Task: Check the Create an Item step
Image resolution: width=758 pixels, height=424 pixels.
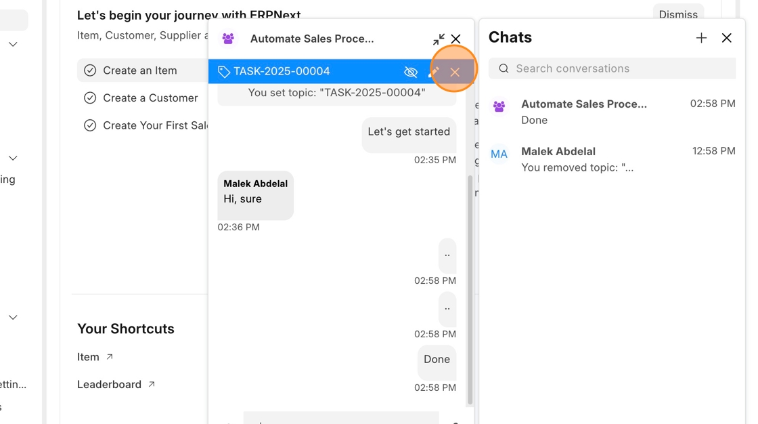Action: coord(90,70)
